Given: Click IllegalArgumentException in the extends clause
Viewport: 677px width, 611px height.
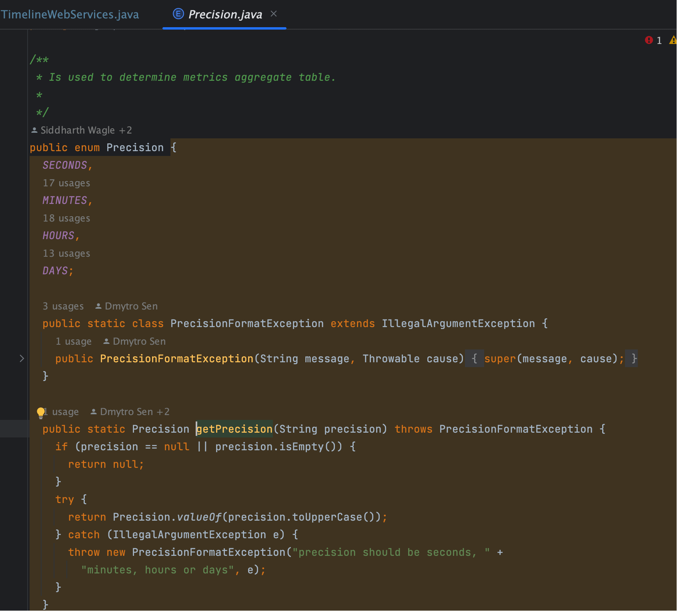Looking at the screenshot, I should [x=458, y=323].
